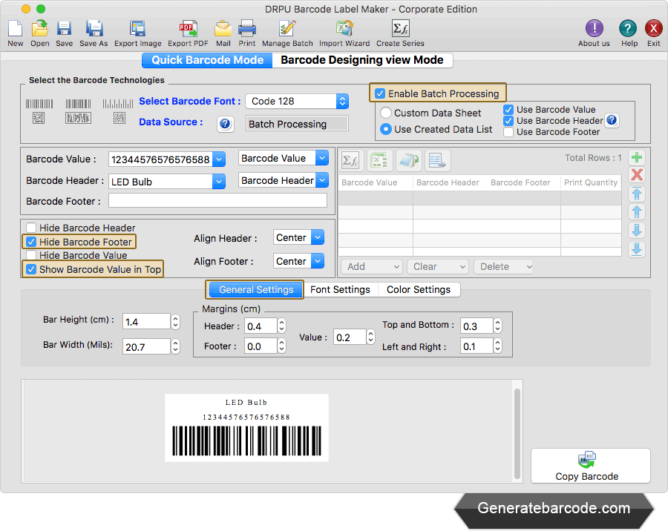668x531 pixels.
Task: Click the sigma series icon above data table
Action: coord(350,160)
